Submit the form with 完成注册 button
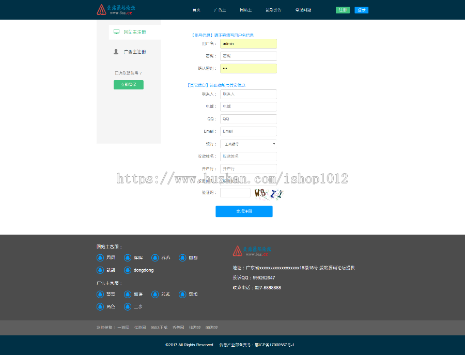This screenshot has width=465, height=355. (244, 211)
